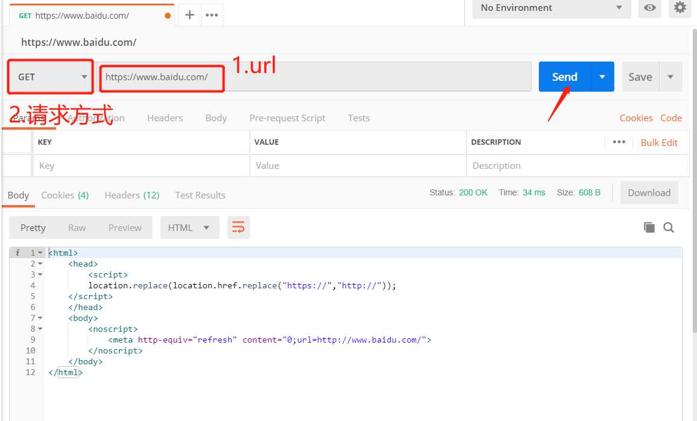Click the Key input cell
697x421 pixels.
pos(141,166)
